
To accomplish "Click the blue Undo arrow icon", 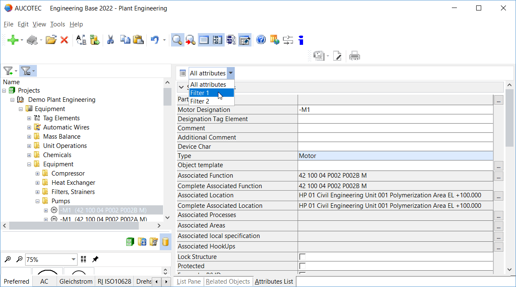I will [x=155, y=40].
